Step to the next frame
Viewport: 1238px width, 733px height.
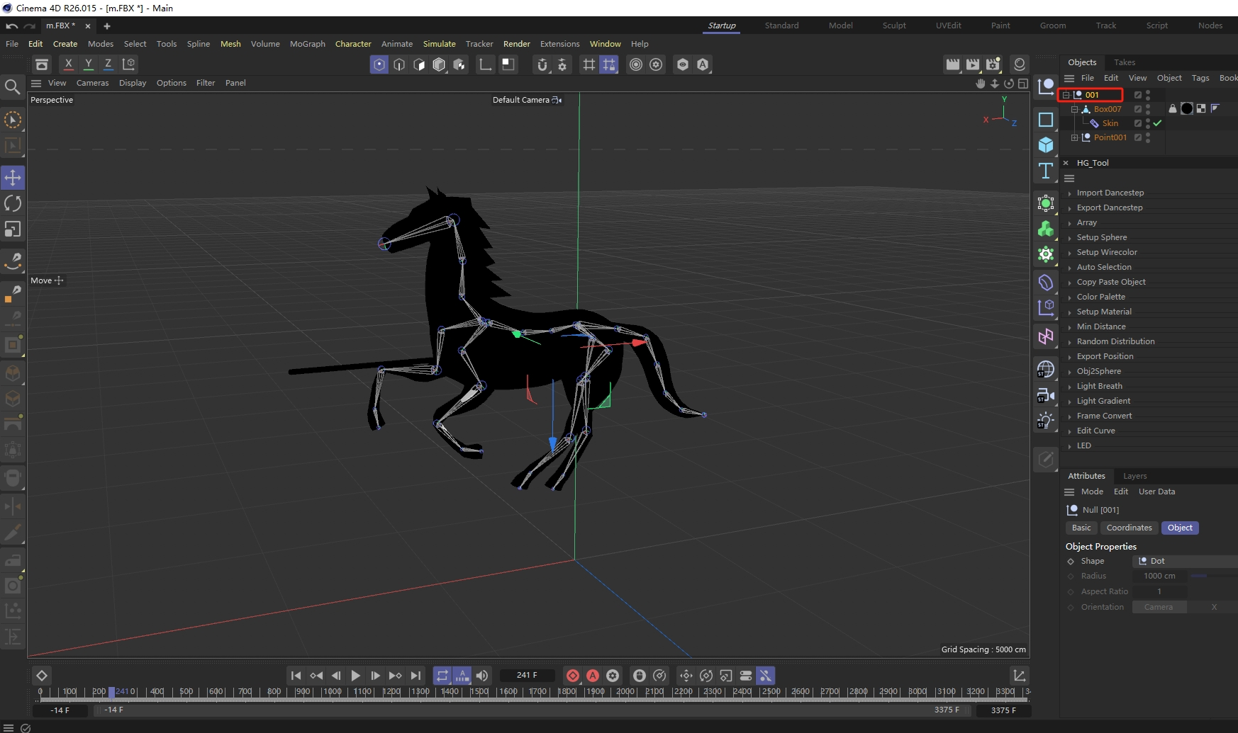376,676
